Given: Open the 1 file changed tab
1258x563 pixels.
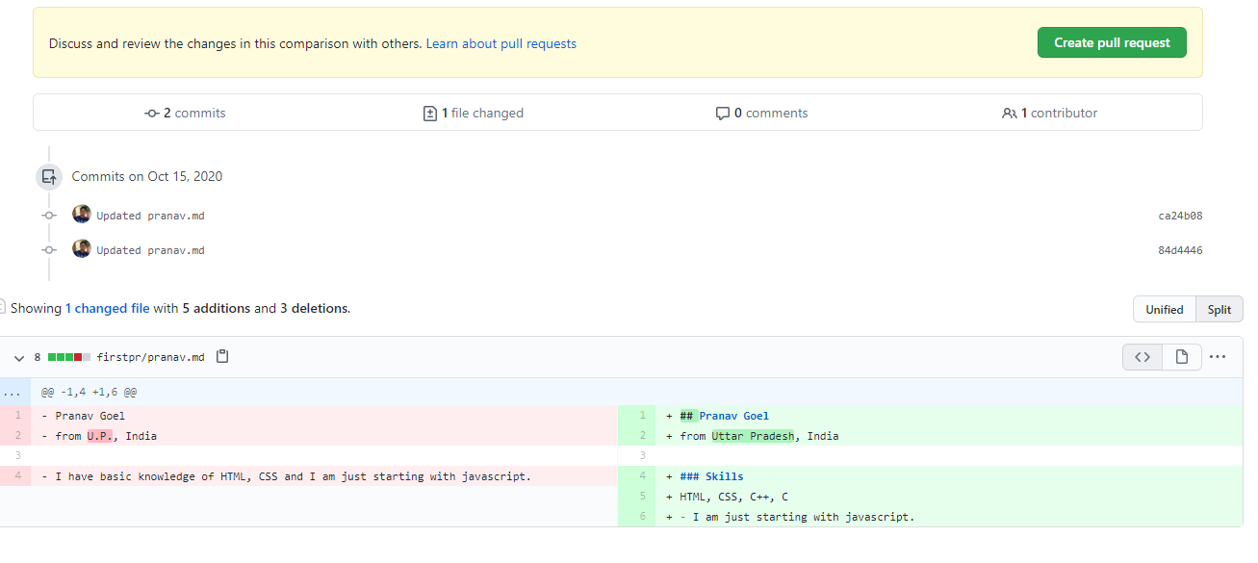Looking at the screenshot, I should click(x=474, y=113).
